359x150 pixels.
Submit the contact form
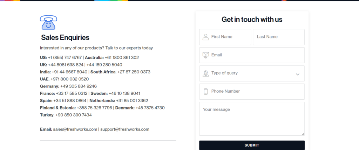(x=252, y=145)
